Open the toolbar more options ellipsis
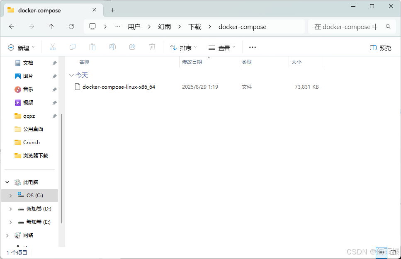The height and width of the screenshot is (259, 401). [253, 47]
